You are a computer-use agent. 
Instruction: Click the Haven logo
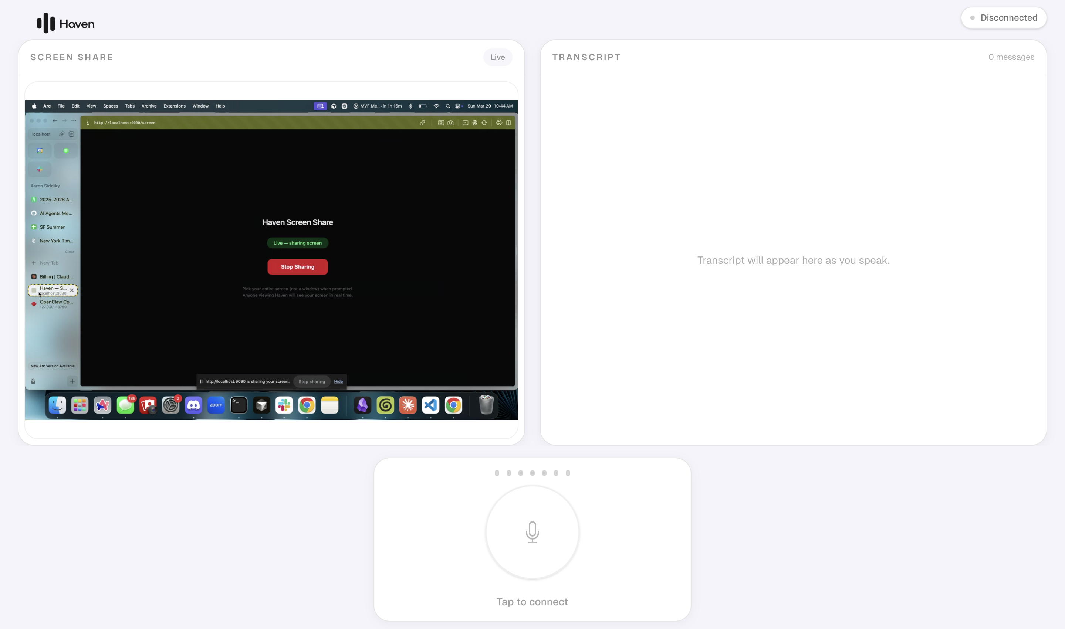(65, 23)
